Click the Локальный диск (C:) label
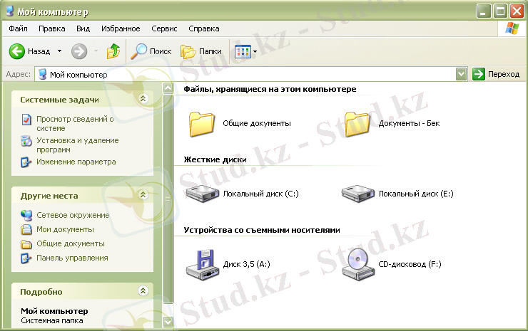Image resolution: width=528 pixels, height=331 pixels. [260, 194]
